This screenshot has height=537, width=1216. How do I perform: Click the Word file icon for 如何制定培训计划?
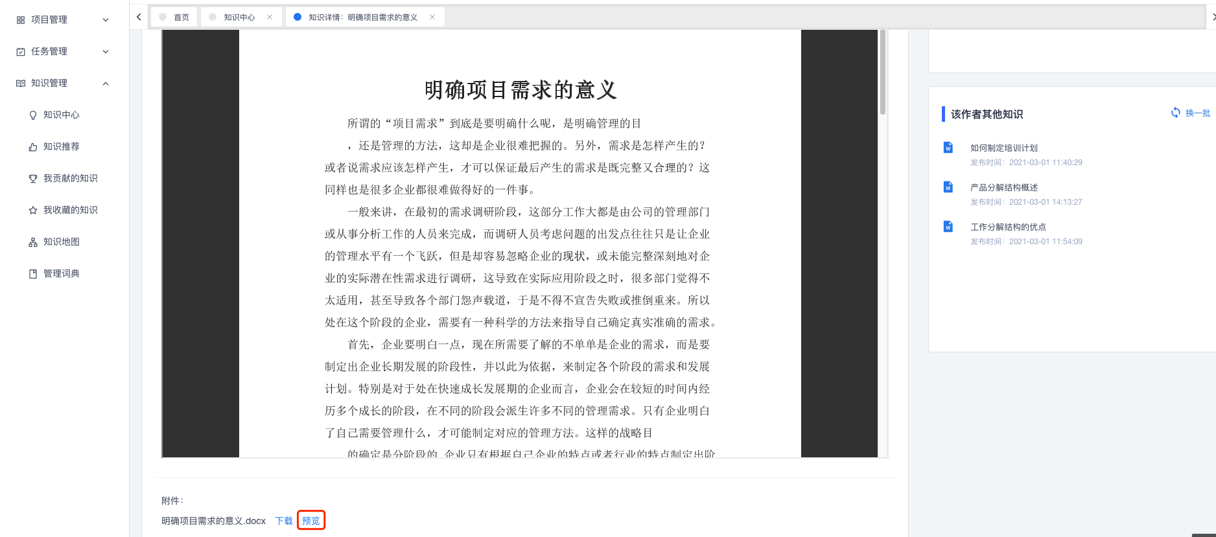coord(948,148)
